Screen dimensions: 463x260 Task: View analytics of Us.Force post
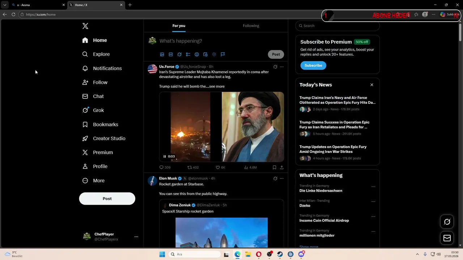(x=250, y=168)
